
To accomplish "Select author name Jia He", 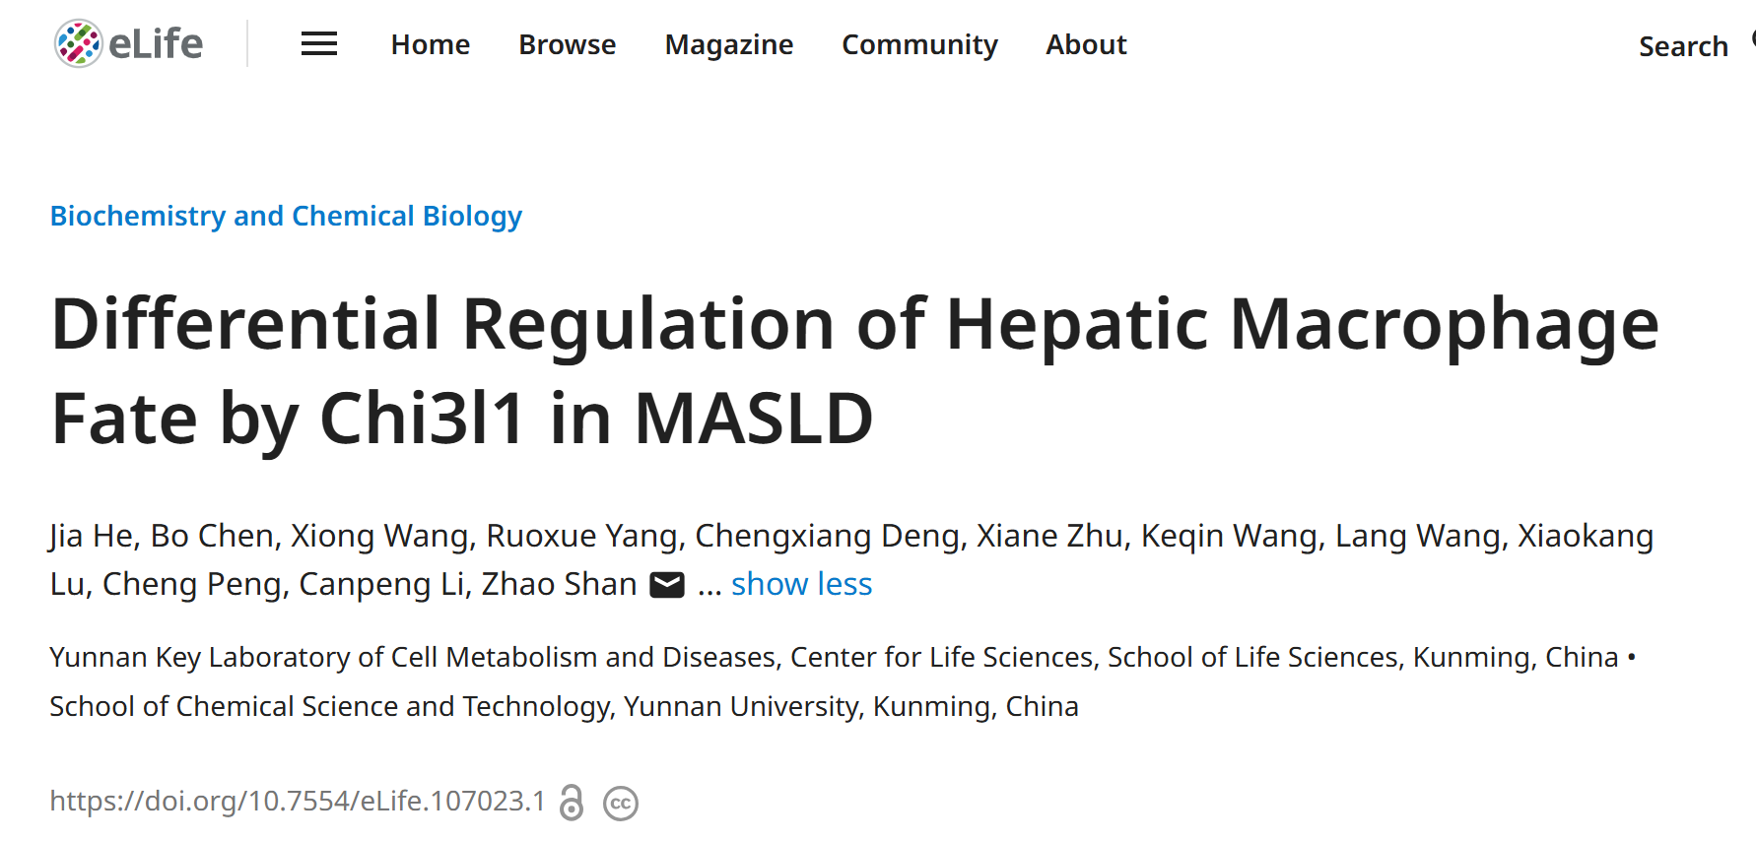I will [92, 536].
